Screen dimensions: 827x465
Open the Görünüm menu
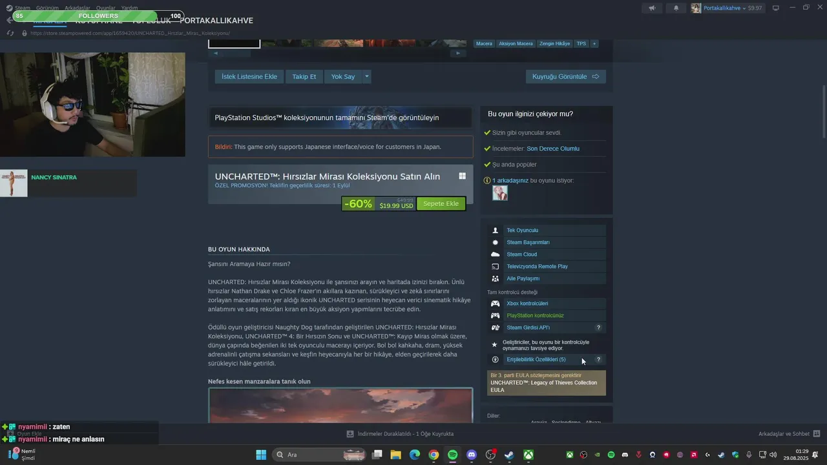click(x=47, y=8)
